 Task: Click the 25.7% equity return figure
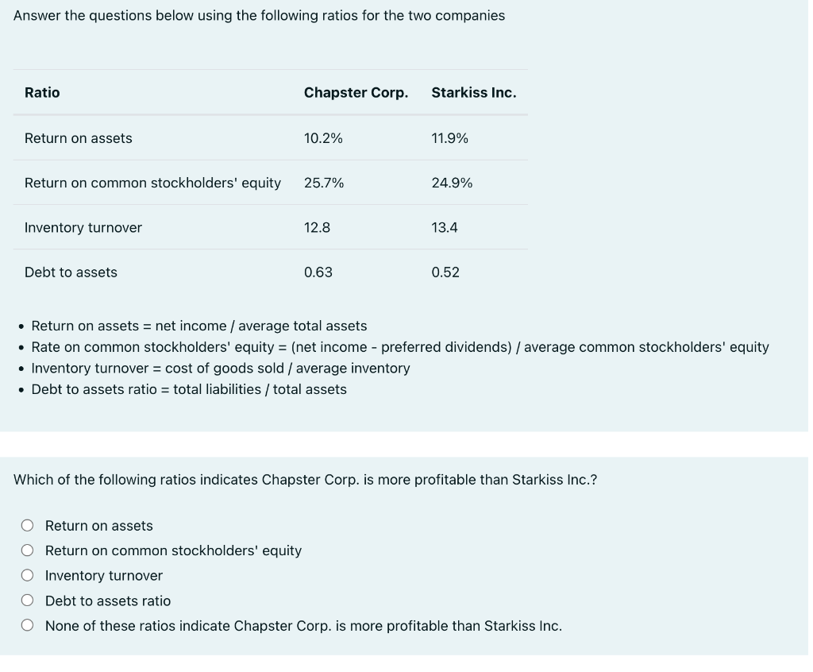pos(324,182)
